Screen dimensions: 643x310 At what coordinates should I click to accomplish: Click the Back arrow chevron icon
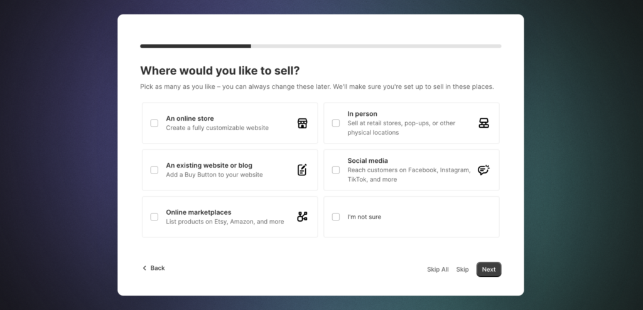[144, 268]
